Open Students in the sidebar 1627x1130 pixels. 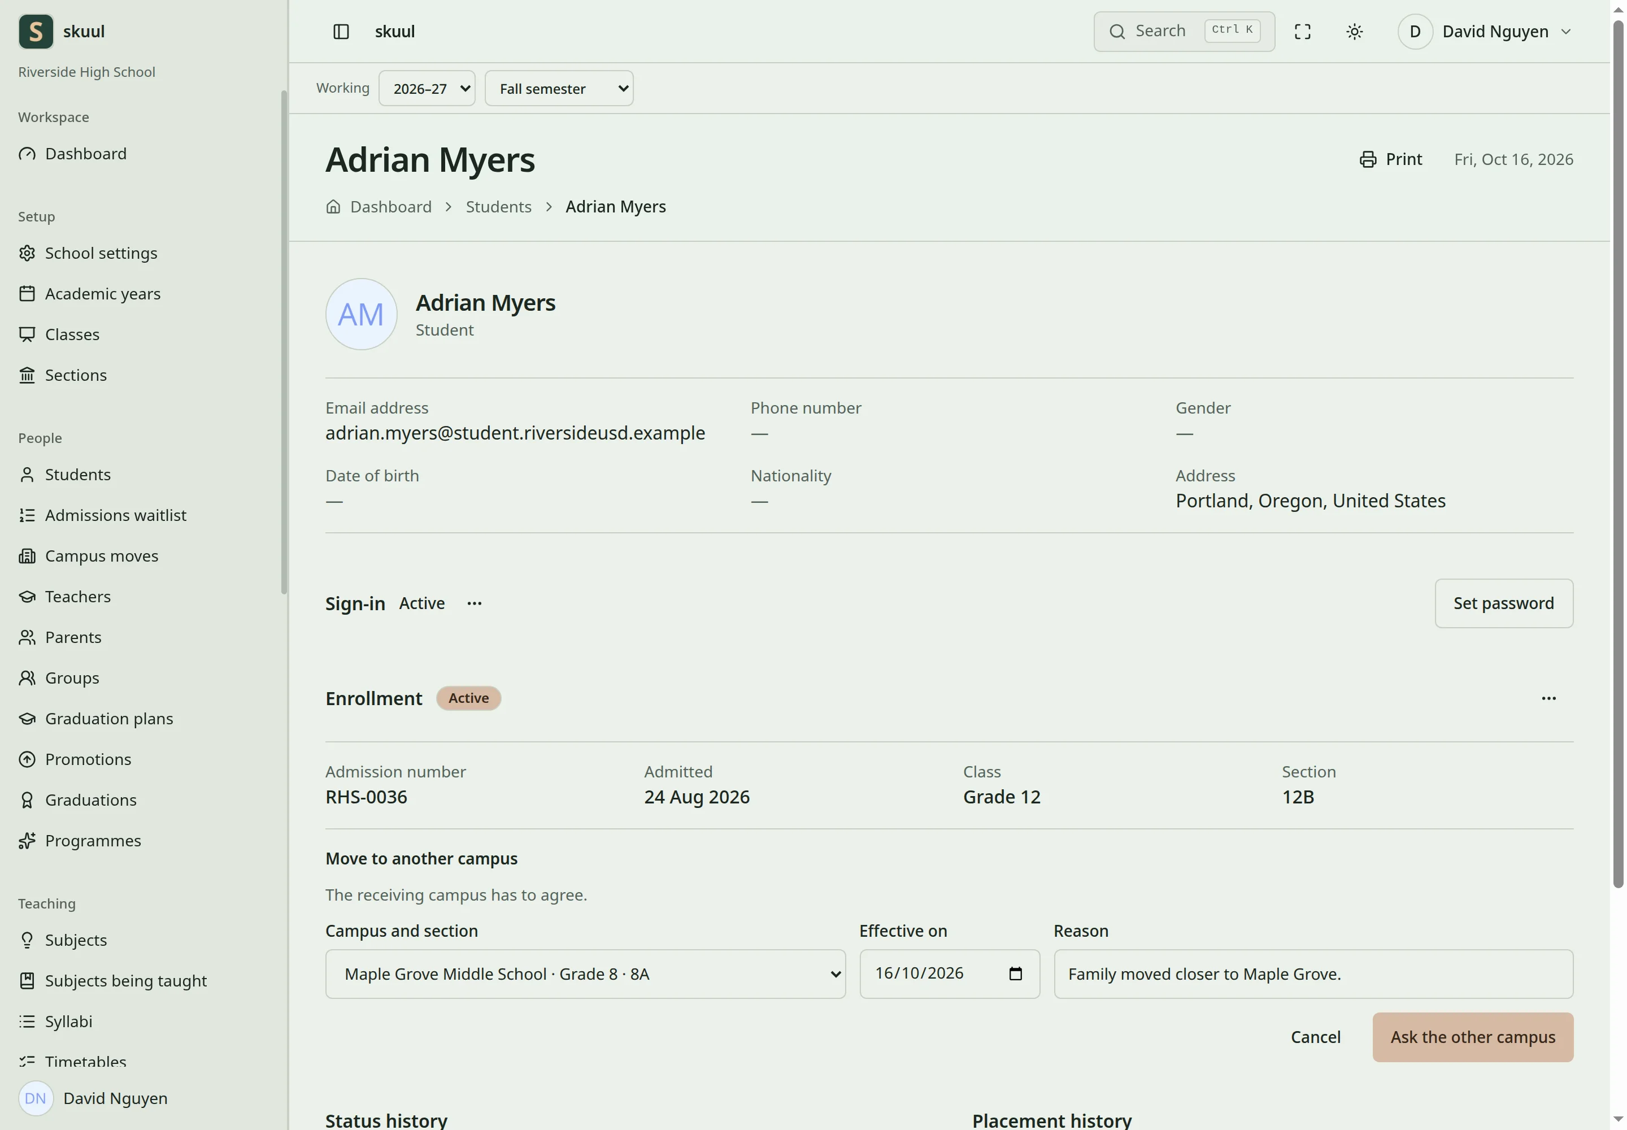coord(77,475)
